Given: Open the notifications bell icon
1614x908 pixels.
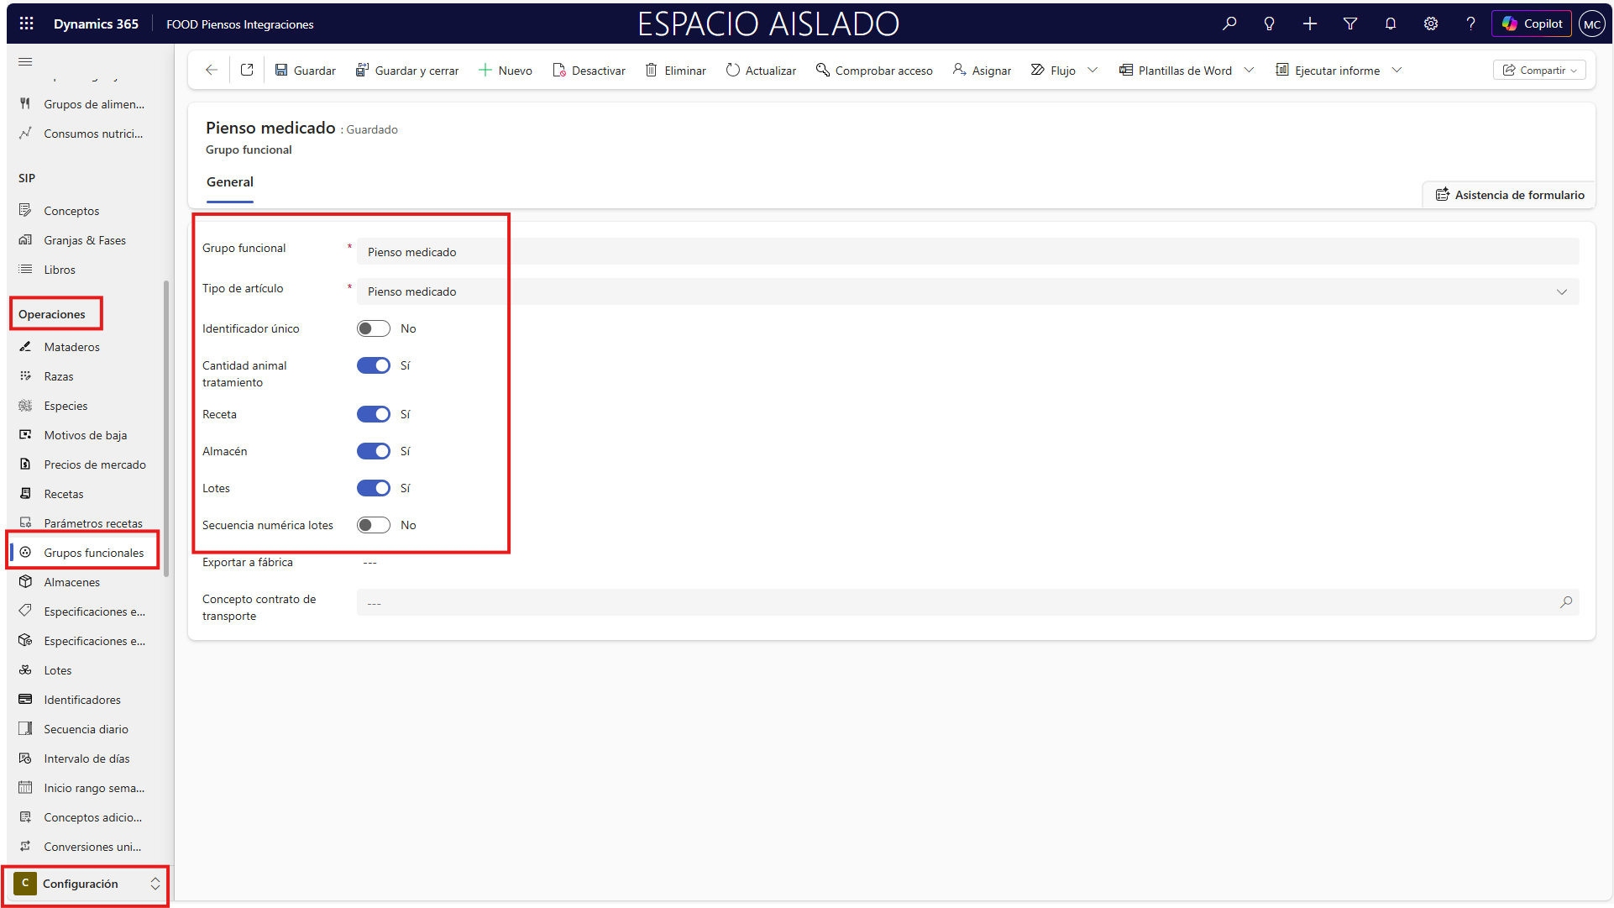Looking at the screenshot, I should 1391,24.
